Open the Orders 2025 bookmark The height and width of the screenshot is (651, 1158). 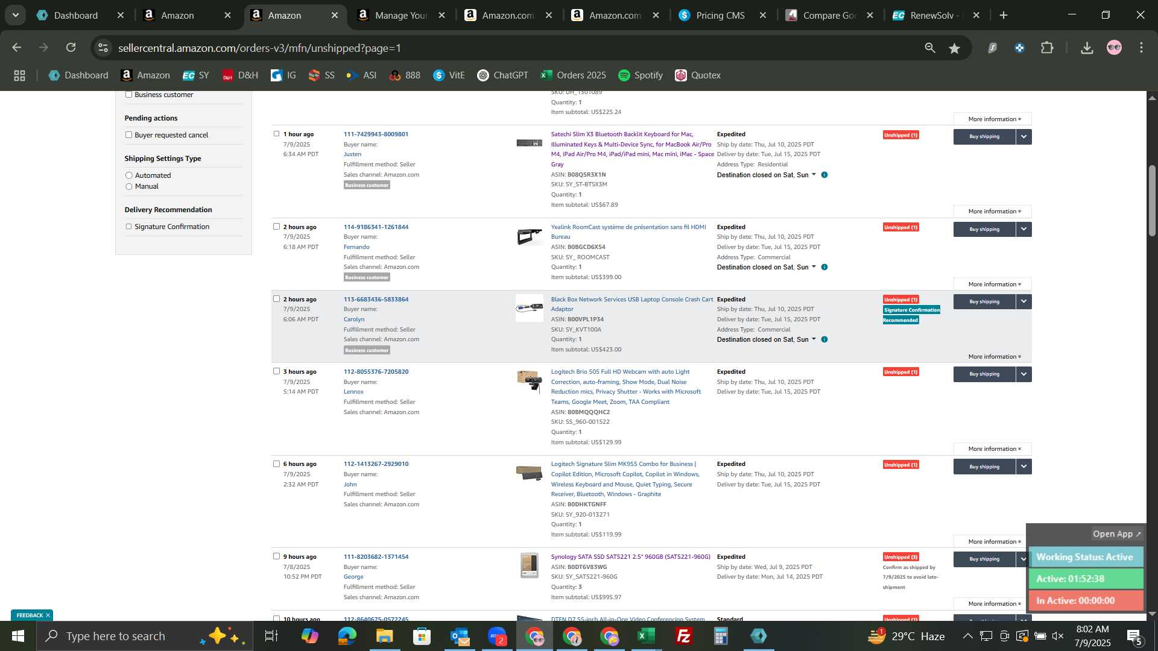574,75
